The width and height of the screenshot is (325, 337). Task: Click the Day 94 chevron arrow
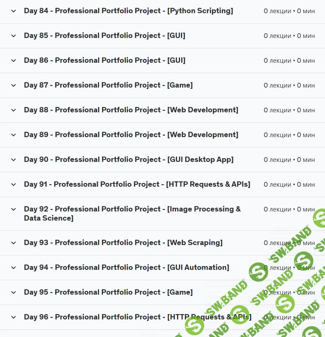[x=13, y=268]
